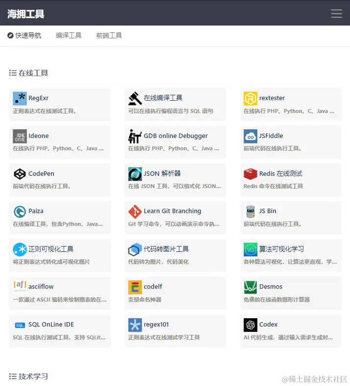The width and height of the screenshot is (350, 386).
Task: Open the rextester title link
Action: coord(272,98)
